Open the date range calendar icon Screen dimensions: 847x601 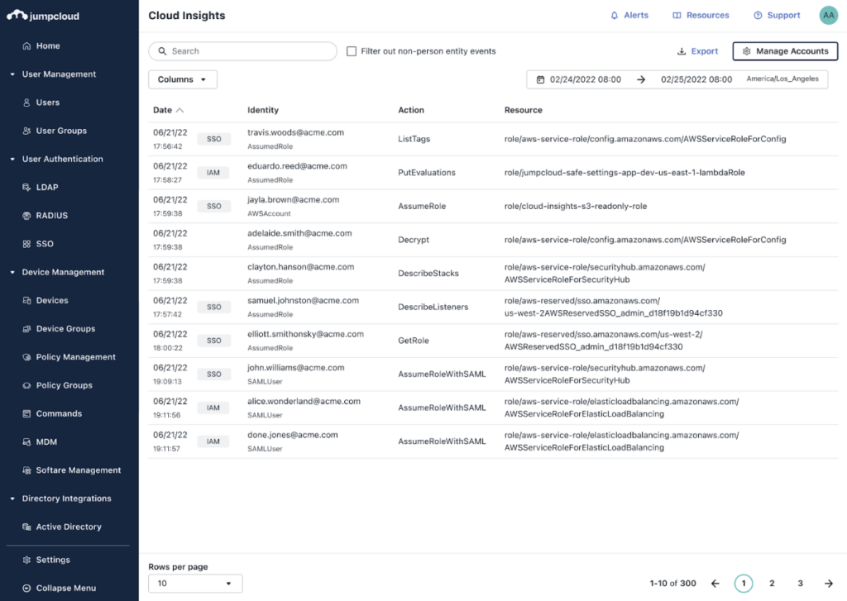click(x=540, y=79)
